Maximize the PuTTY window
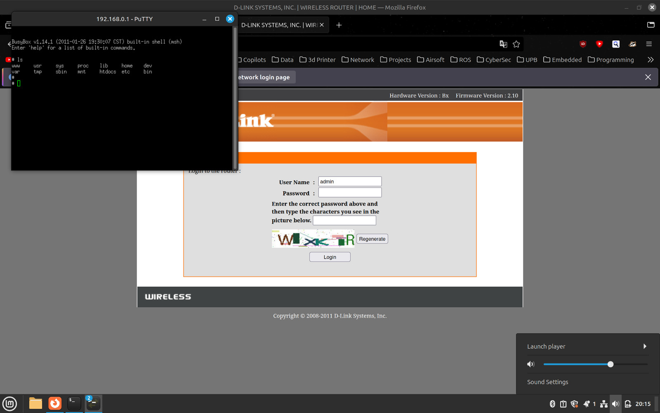Viewport: 660px width, 413px height. point(217,19)
